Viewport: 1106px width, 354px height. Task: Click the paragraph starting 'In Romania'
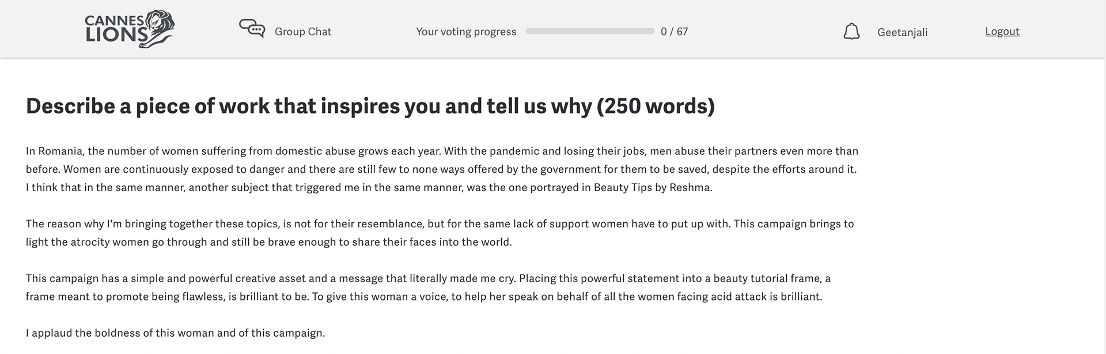[442, 169]
